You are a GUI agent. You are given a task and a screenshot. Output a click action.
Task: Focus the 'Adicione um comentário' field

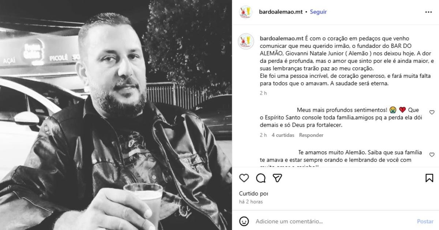[x=333, y=221]
